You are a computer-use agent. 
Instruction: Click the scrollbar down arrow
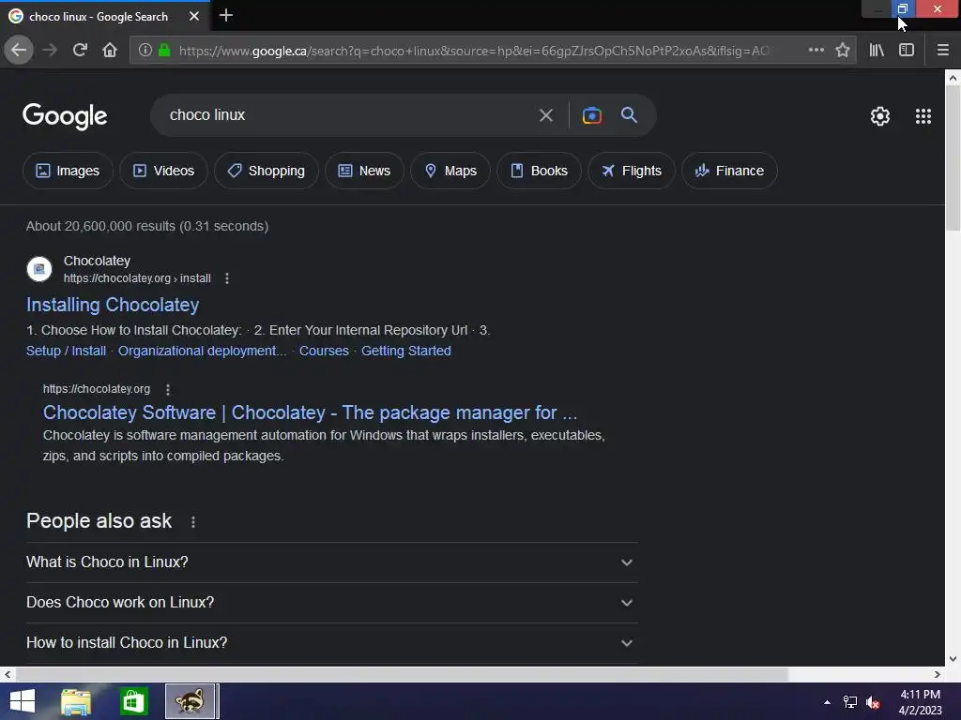tap(953, 659)
